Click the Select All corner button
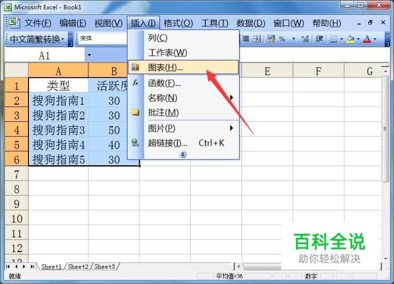394x284 pixels. pyautogui.click(x=17, y=71)
